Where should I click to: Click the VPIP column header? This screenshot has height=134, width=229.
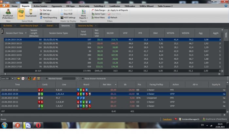click(x=127, y=33)
